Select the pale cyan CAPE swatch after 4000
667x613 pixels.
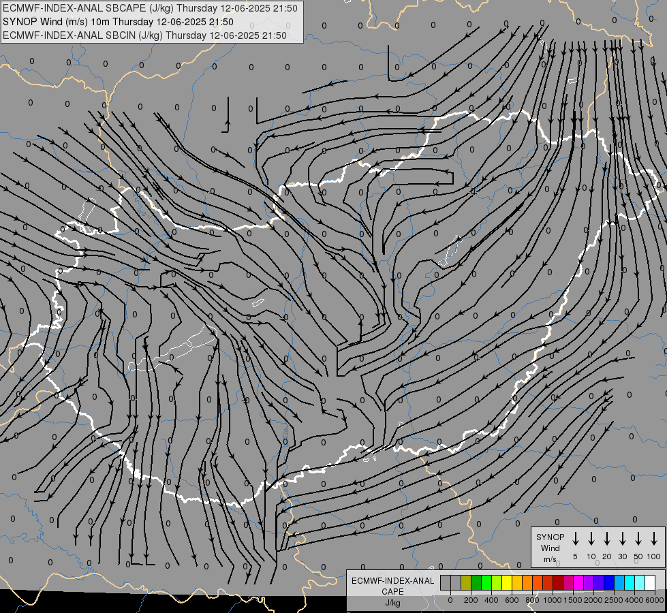pyautogui.click(x=640, y=582)
